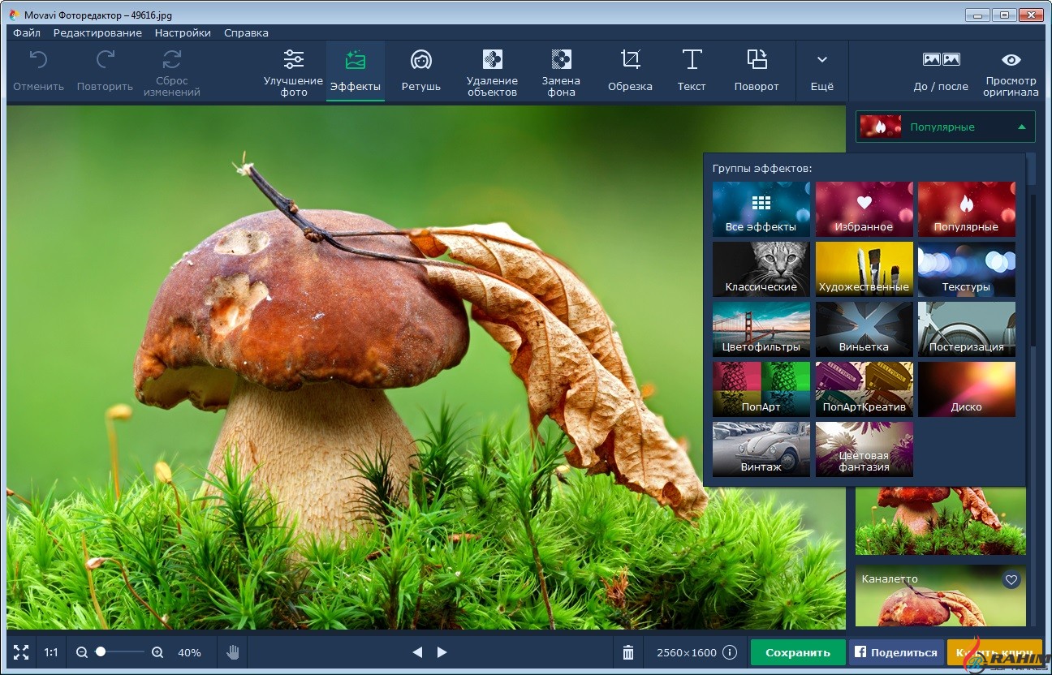Image resolution: width=1052 pixels, height=675 pixels.
Task: Show image info next to 2560×1600
Action: point(730,652)
